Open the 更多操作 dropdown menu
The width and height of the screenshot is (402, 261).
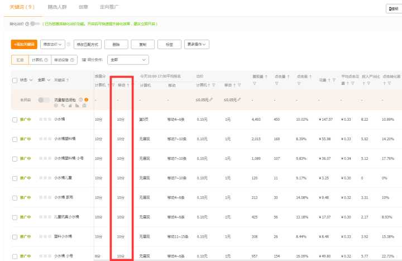click(197, 44)
